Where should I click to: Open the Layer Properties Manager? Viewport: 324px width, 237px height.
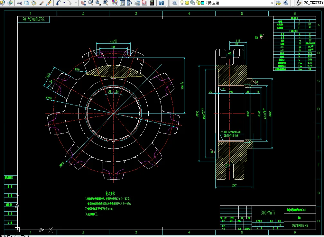click(174, 3)
